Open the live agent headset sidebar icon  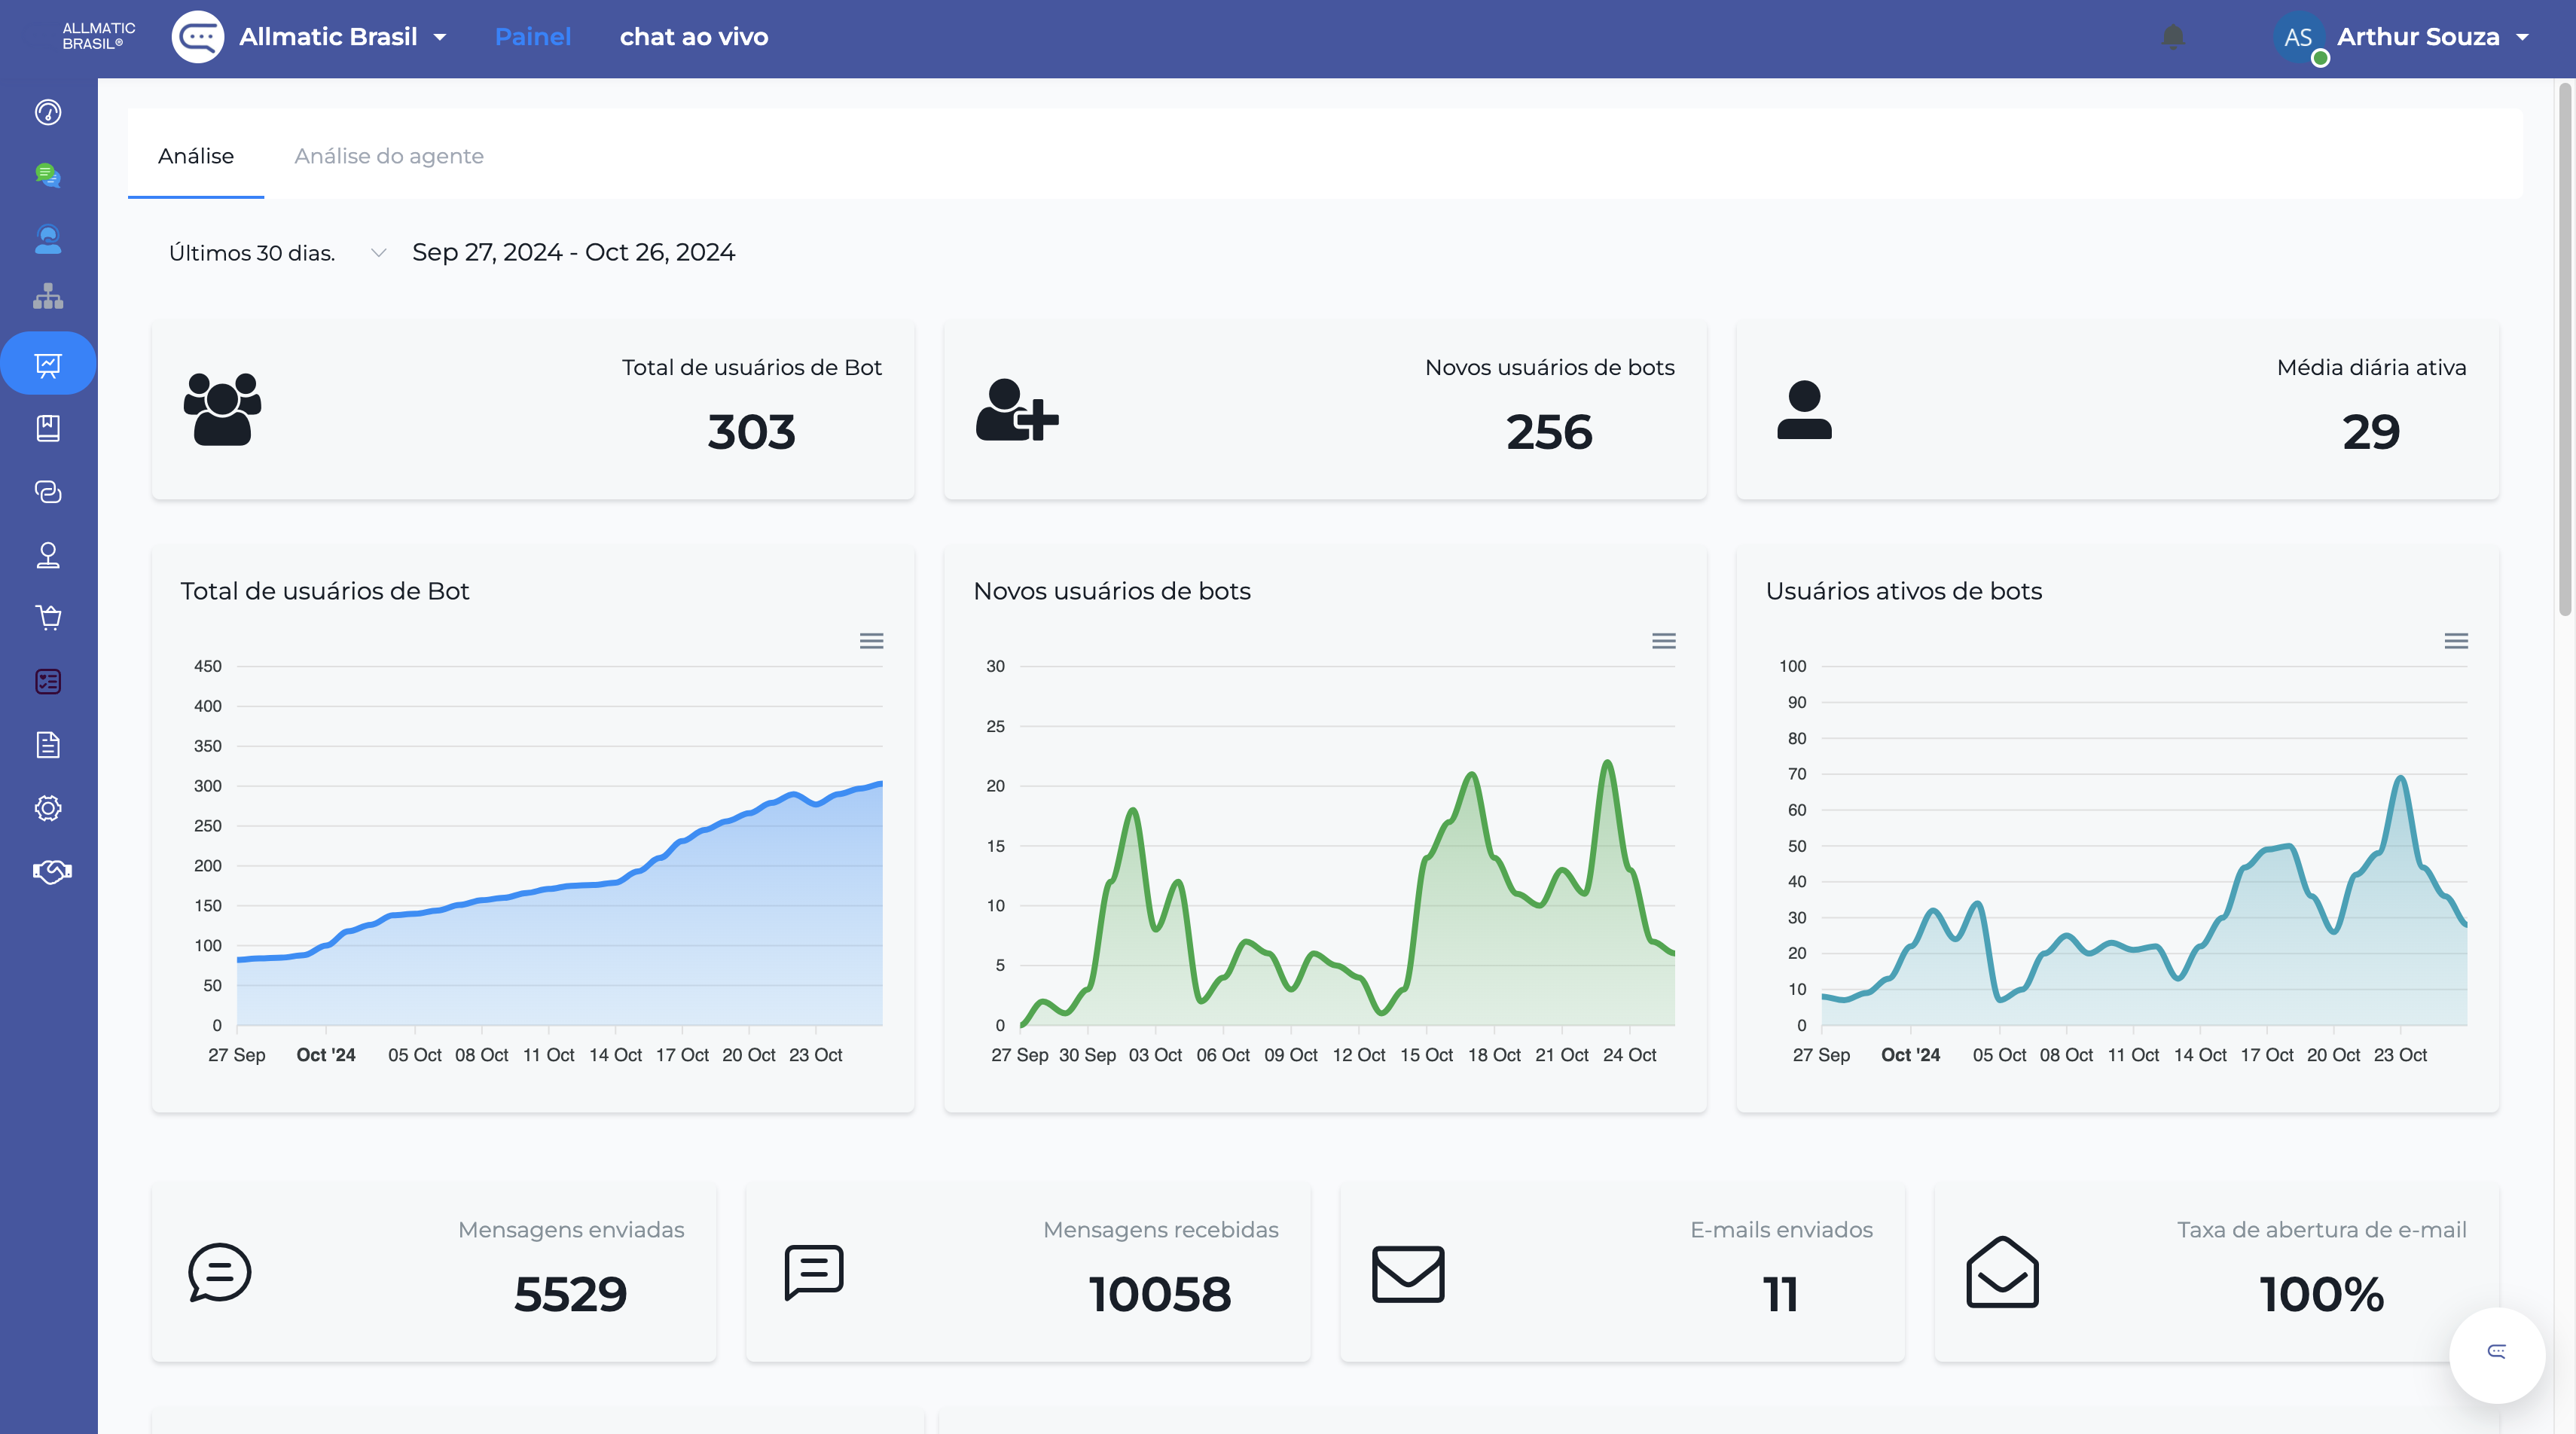(x=48, y=239)
